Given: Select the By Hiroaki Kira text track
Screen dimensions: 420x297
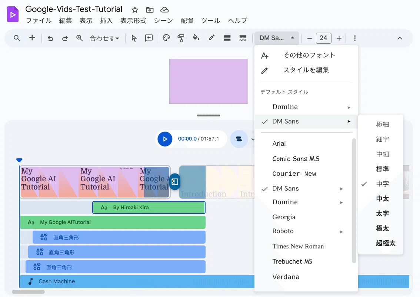Looking at the screenshot, I should [149, 208].
